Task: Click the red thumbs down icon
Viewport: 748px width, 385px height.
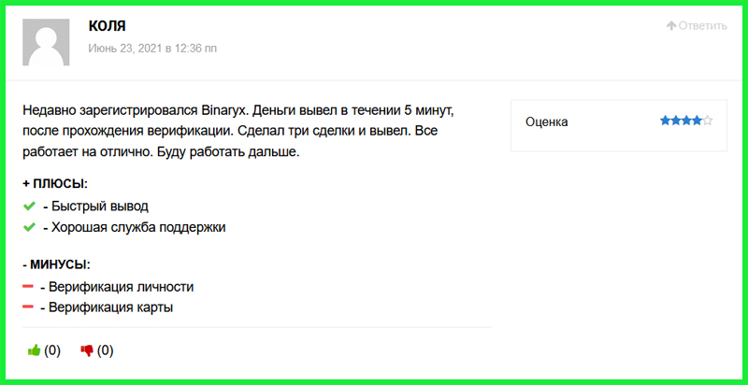Action: [87, 351]
